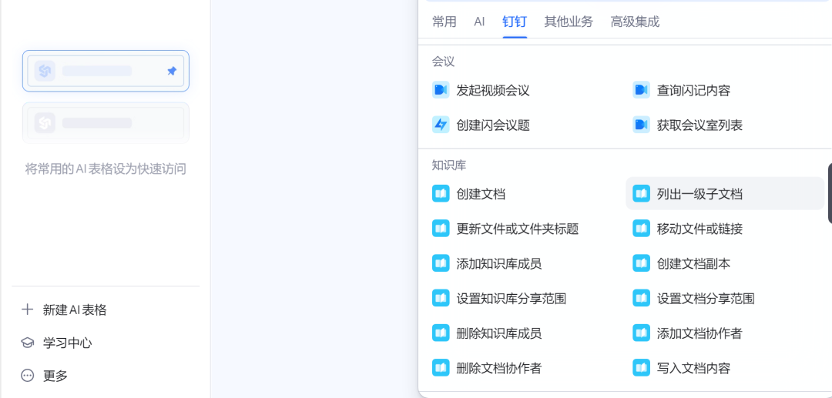Switch to the 常用 tab
This screenshot has height=398, width=832.
pyautogui.click(x=445, y=22)
